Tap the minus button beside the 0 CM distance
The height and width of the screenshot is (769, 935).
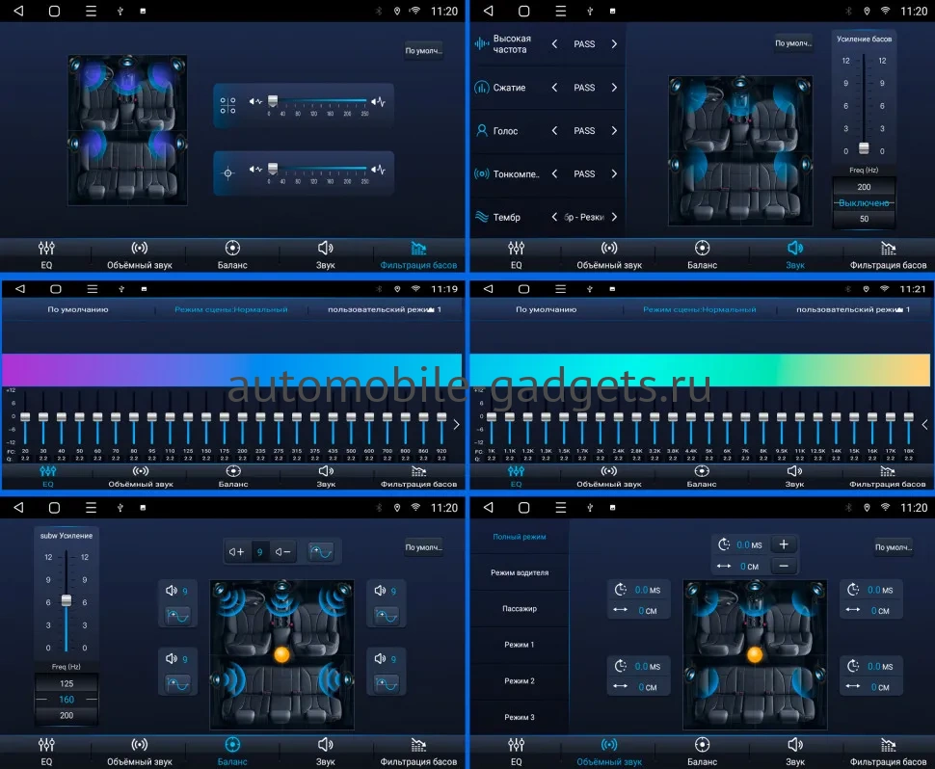pyautogui.click(x=784, y=566)
